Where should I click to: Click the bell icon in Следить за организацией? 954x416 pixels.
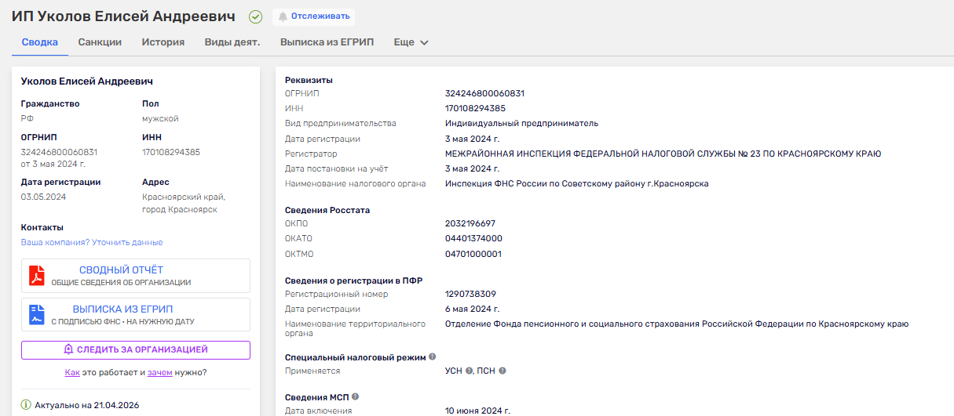69,349
